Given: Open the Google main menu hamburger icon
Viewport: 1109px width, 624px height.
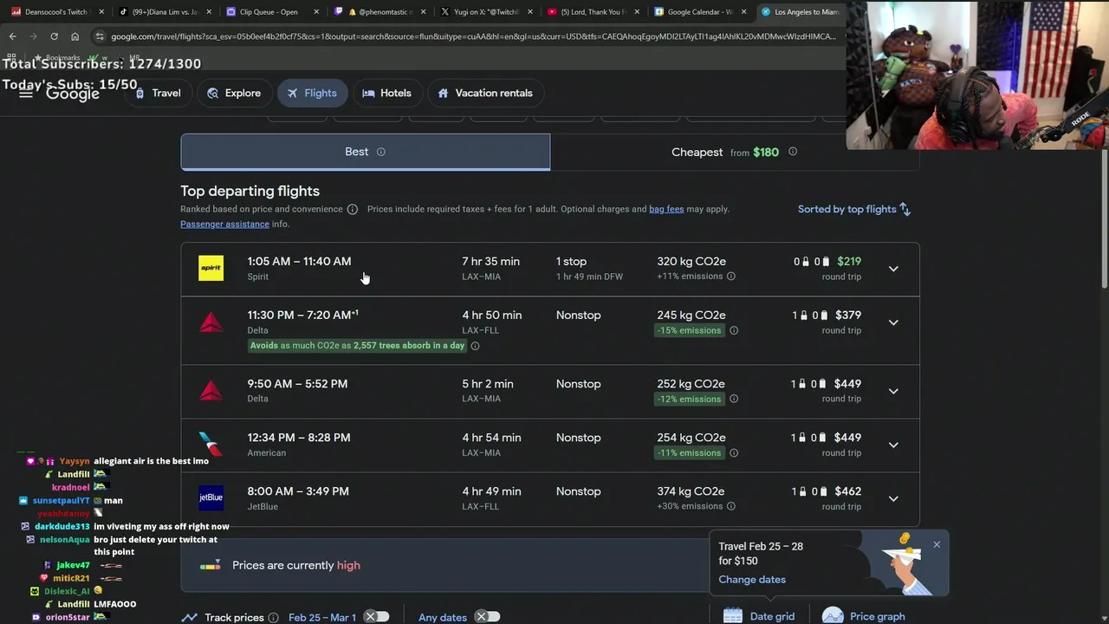Looking at the screenshot, I should pyautogui.click(x=26, y=93).
